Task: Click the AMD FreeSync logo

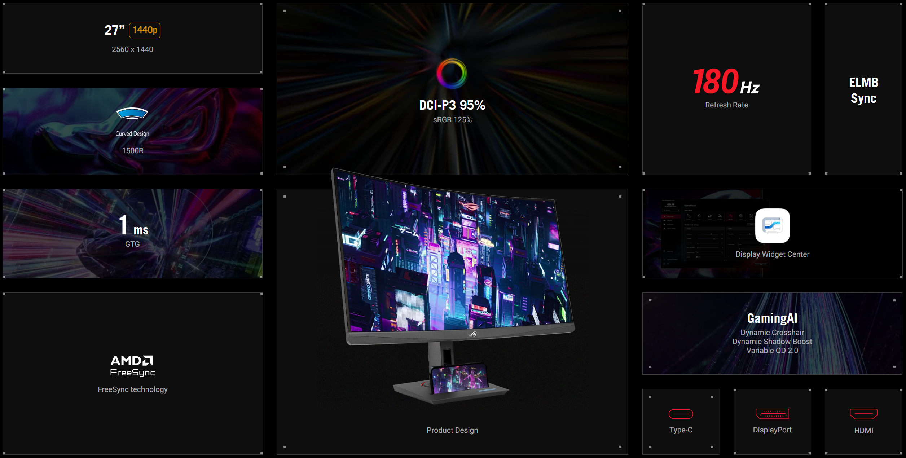Action: tap(132, 366)
